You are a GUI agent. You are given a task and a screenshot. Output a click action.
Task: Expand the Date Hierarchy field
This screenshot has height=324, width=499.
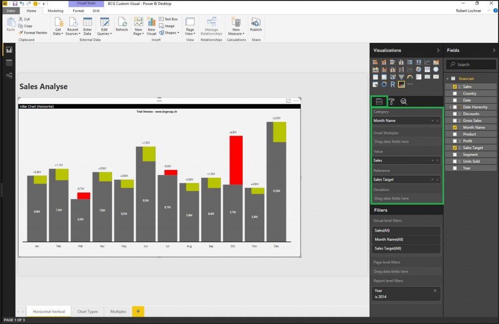coord(450,107)
